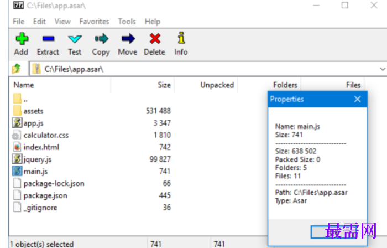387x248 pixels.
Task: Click the Test toolbar icon
Action: (75, 39)
